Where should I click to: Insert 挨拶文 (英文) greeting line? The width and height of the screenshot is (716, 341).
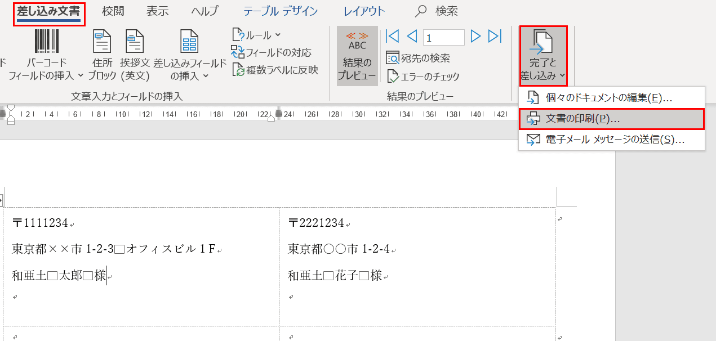[x=135, y=55]
